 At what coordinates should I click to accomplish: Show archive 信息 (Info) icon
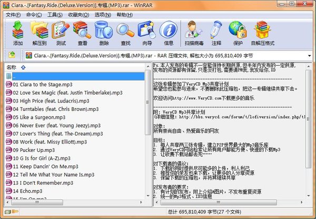click(169, 30)
